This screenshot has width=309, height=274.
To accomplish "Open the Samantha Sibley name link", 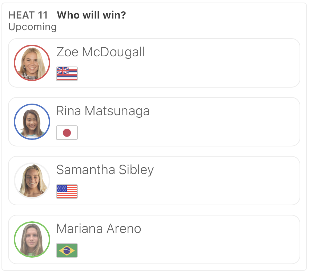I will (x=105, y=170).
